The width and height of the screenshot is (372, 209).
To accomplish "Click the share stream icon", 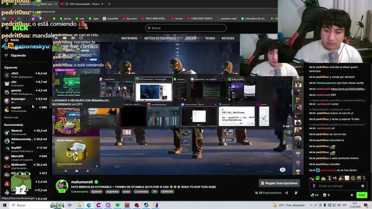I will click(287, 193).
